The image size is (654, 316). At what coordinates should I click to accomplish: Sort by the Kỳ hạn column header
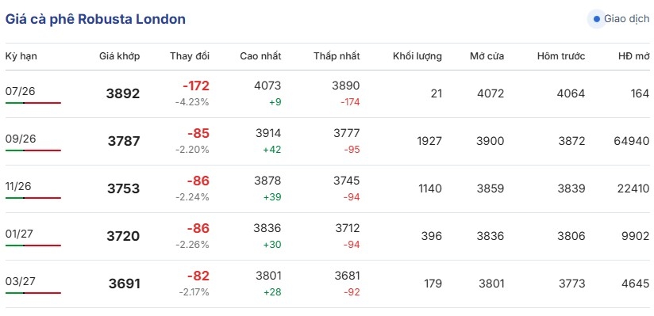(x=21, y=56)
